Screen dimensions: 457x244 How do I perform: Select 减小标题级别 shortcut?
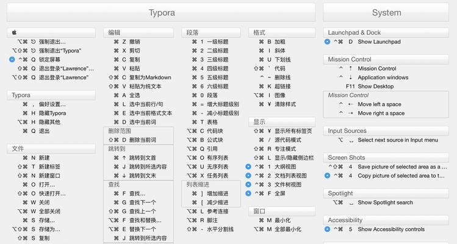click(215, 113)
